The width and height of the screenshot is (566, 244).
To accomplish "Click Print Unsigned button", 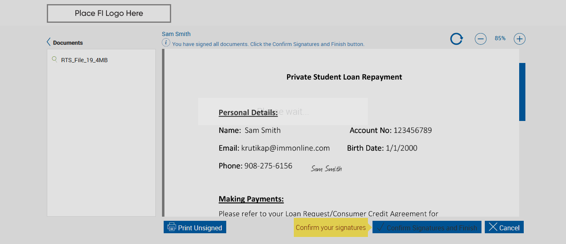I will tap(195, 227).
